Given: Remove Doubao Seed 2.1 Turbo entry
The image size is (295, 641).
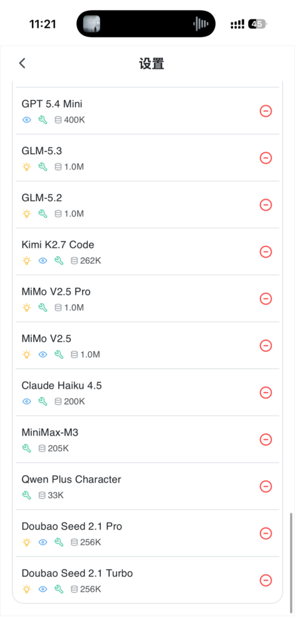Looking at the screenshot, I should 266,580.
